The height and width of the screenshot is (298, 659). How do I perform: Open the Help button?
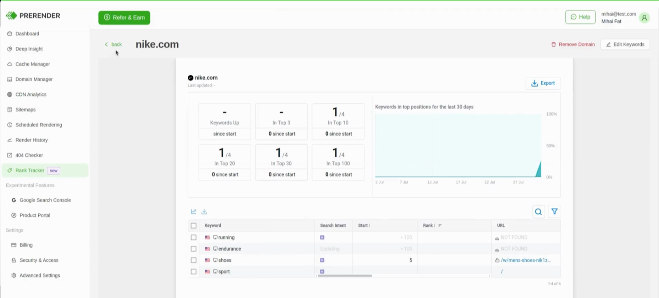coord(580,17)
